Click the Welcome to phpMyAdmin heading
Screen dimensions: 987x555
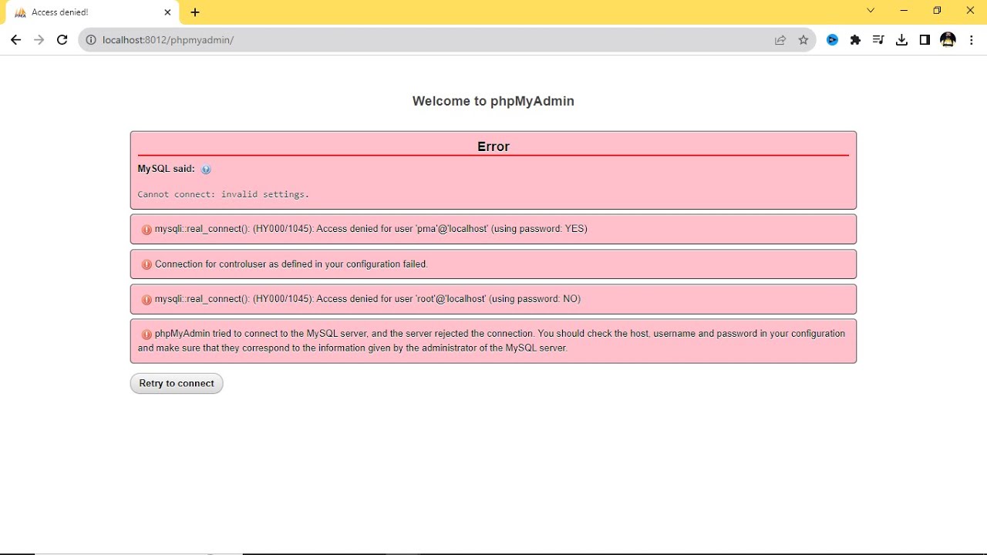493,101
